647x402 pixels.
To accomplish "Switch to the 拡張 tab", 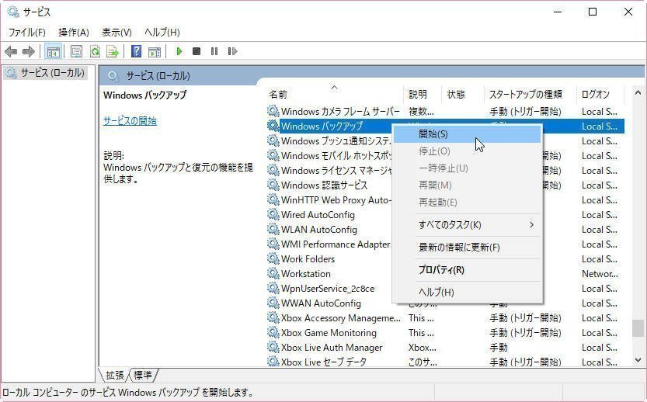I will (x=115, y=375).
